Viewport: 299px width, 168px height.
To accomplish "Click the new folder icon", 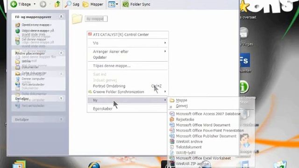I will 77,19.
